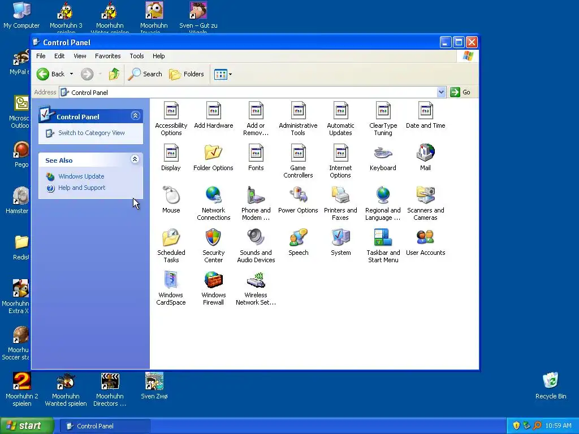Click the security shield tray icon
579x434 pixels.
pyautogui.click(x=516, y=426)
